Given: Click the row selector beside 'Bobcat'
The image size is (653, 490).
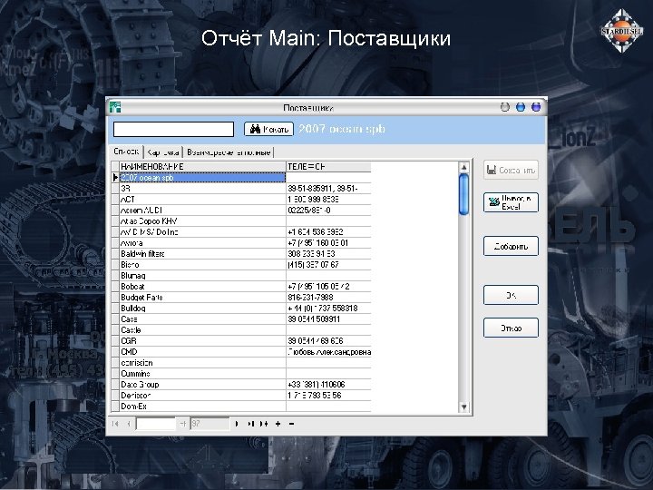Looking at the screenshot, I should point(115,286).
